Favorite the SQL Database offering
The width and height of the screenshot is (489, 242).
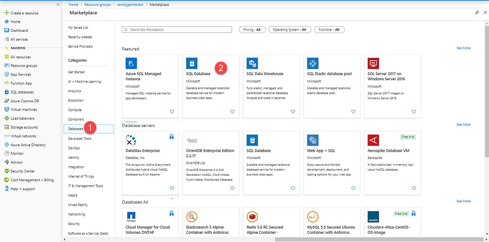point(232,112)
